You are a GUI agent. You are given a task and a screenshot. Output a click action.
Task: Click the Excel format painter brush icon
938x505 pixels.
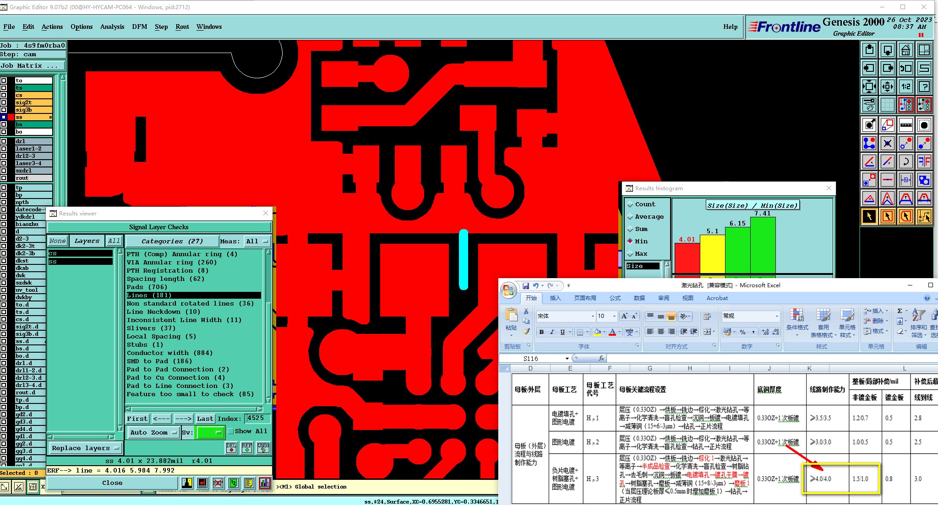526,331
